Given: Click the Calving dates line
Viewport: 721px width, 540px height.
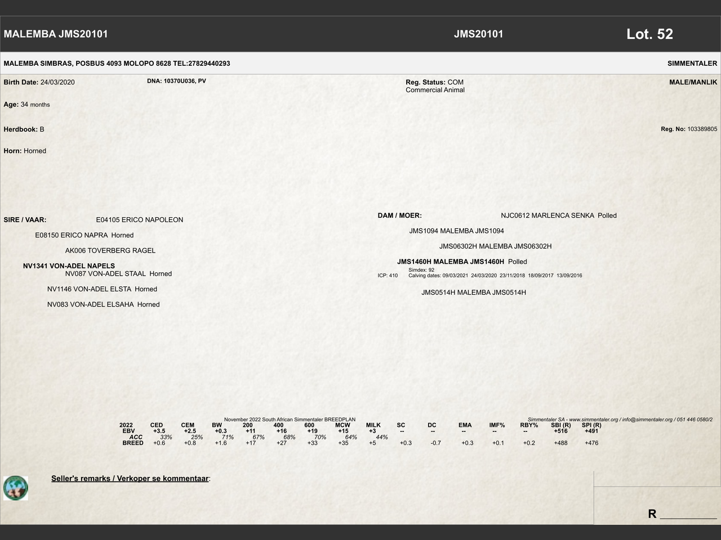Looking at the screenshot, I should coord(495,276).
